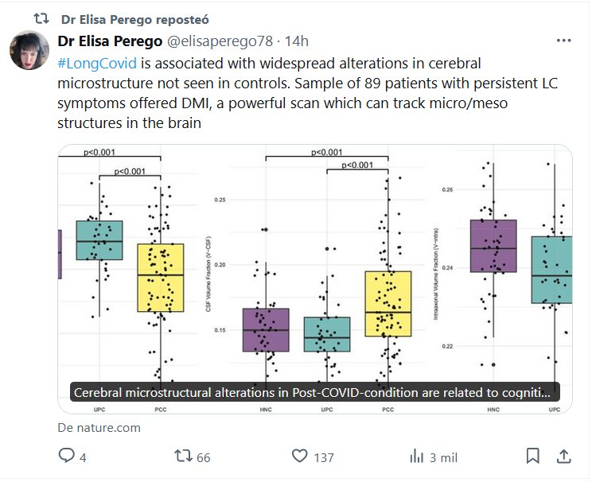The width and height of the screenshot is (592, 482).
Task: Click the 137 likes count
Action: pyautogui.click(x=324, y=457)
